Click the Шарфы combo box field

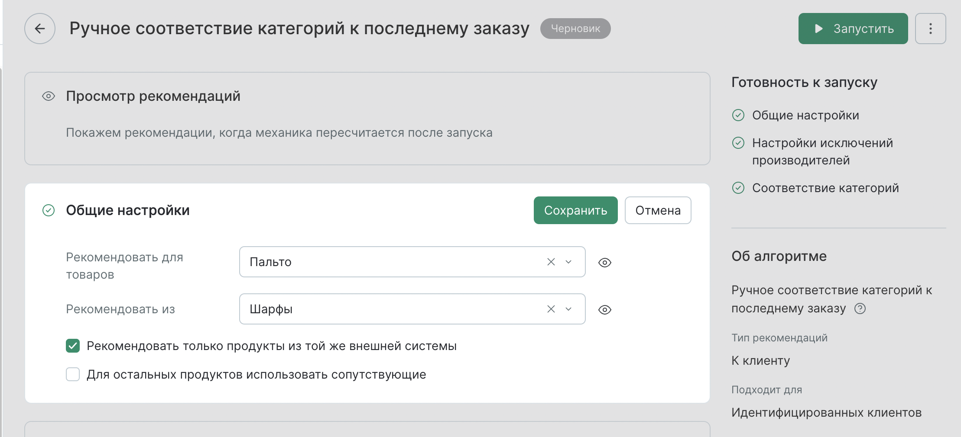(412, 309)
